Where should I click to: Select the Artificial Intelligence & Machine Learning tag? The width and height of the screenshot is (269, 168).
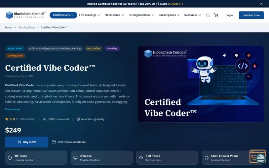[54, 48]
